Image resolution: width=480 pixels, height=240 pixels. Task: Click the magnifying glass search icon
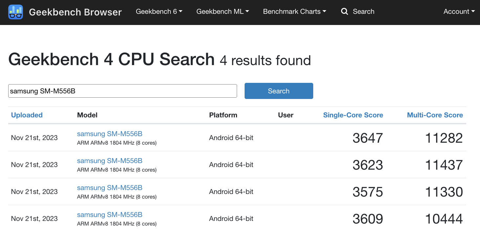[344, 12]
